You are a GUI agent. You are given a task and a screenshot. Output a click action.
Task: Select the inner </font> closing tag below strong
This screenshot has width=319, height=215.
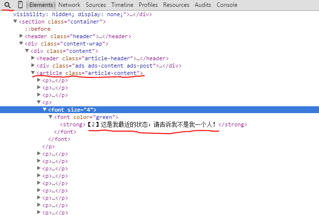[x=65, y=132]
